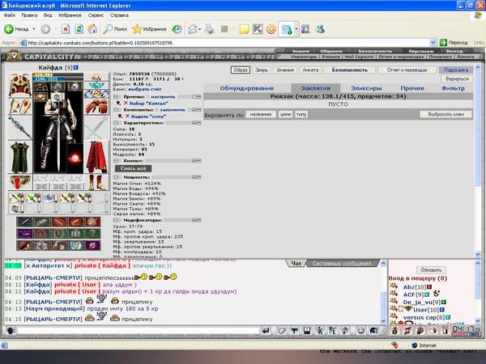Viewport: 486px width, 364px height.
Task: Click the smiley emoticons icon
Action: coord(360,331)
